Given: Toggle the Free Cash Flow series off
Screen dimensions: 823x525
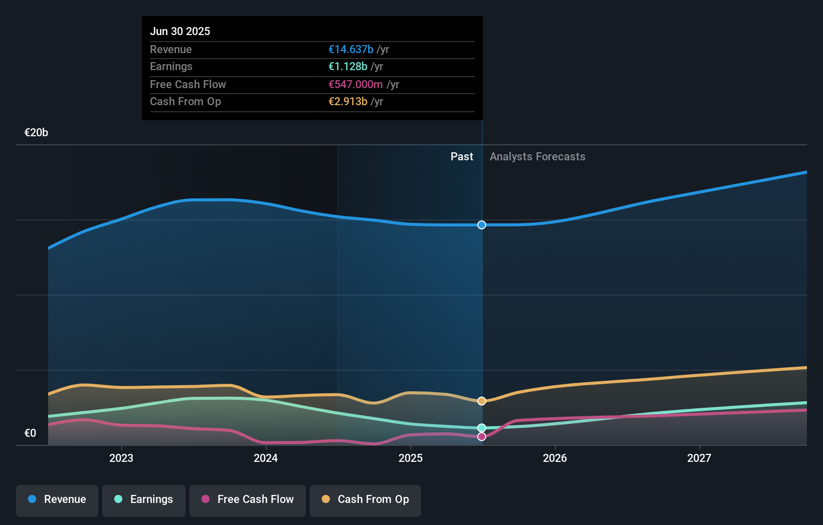Looking at the screenshot, I should pos(248,499).
